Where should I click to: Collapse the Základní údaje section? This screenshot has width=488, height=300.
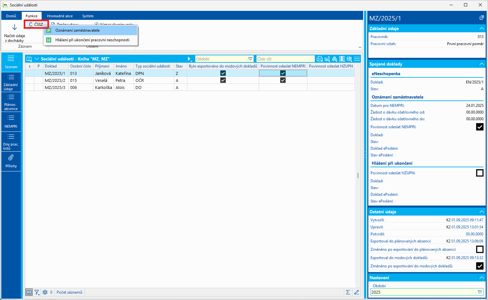[482, 28]
